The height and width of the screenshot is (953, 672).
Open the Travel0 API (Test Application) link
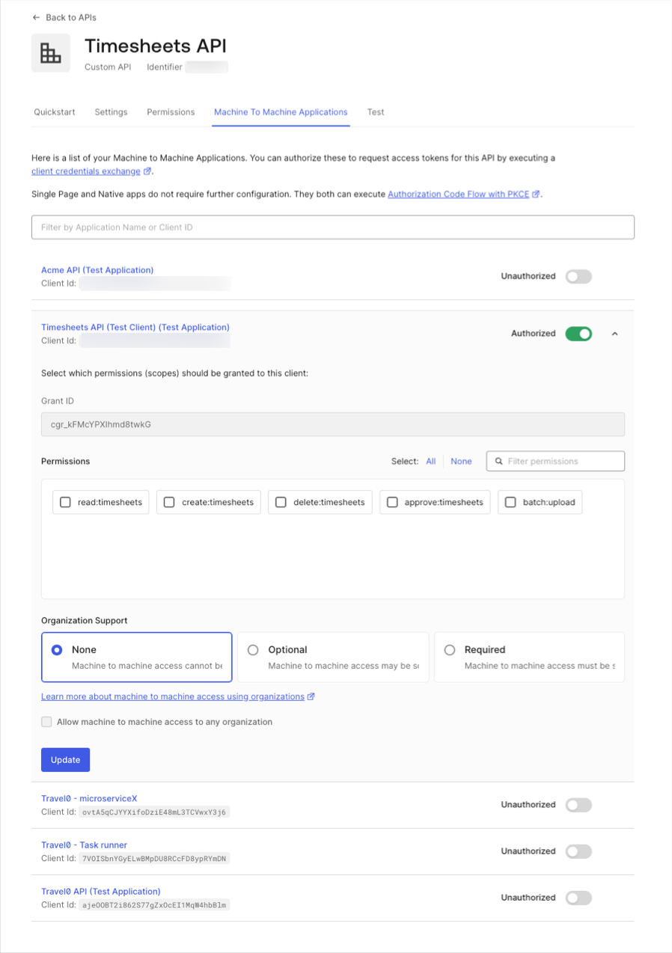tap(101, 891)
